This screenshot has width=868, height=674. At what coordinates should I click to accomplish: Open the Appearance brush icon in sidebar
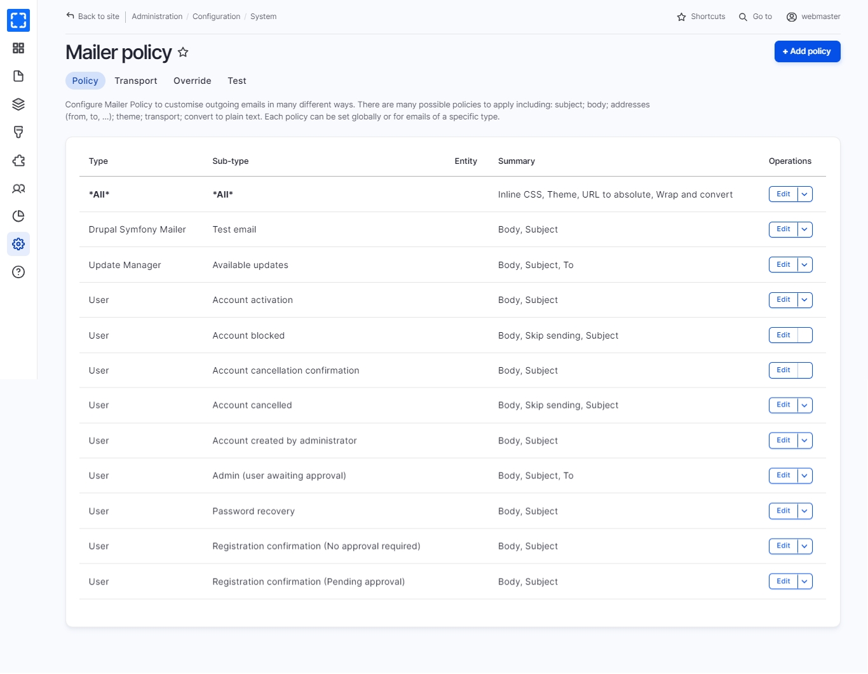(18, 132)
